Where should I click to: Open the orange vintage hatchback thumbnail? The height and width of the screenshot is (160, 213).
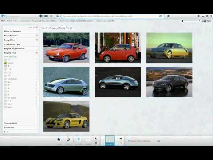67,48
